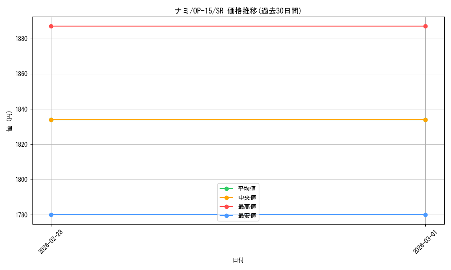Image resolution: width=451 pixels, height=270 pixels.
Task: Select the blue 最安値 marker at 2026-03-01
Action: [x=425, y=215]
